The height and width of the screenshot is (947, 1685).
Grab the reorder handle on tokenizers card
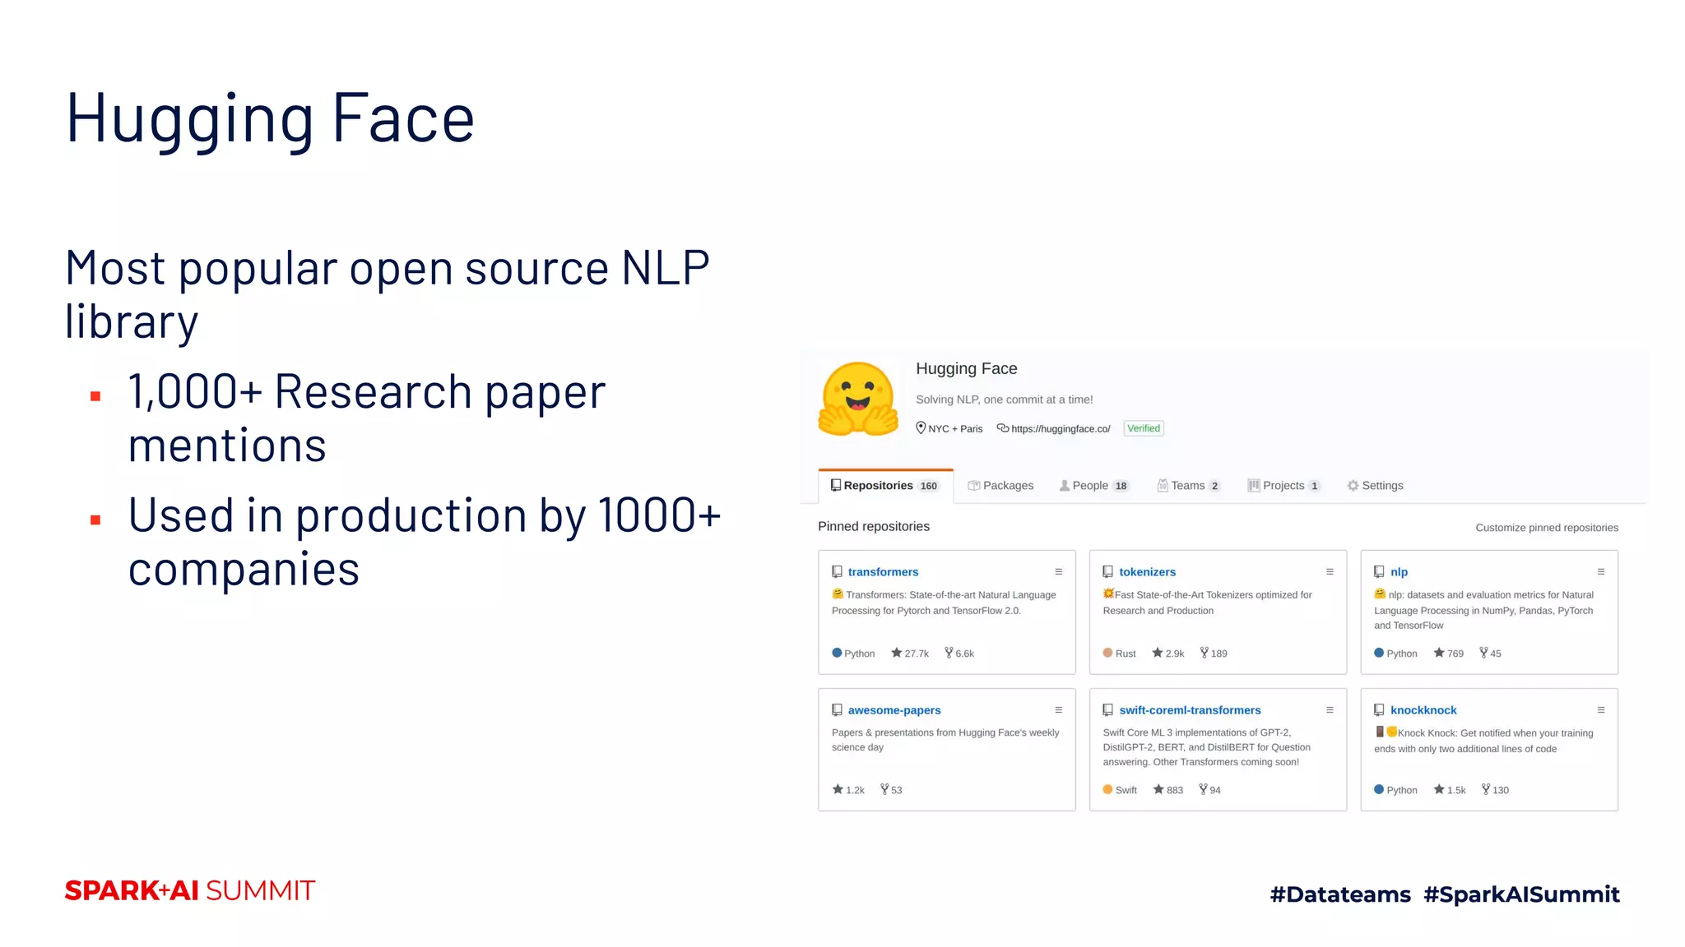[x=1330, y=572]
